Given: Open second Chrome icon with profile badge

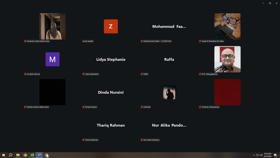Looking at the screenshot, I should [x=47, y=155].
